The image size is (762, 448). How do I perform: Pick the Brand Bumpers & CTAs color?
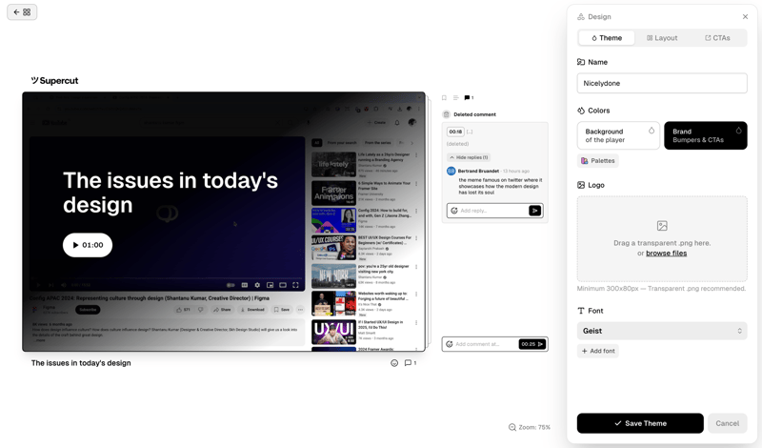pyautogui.click(x=705, y=135)
